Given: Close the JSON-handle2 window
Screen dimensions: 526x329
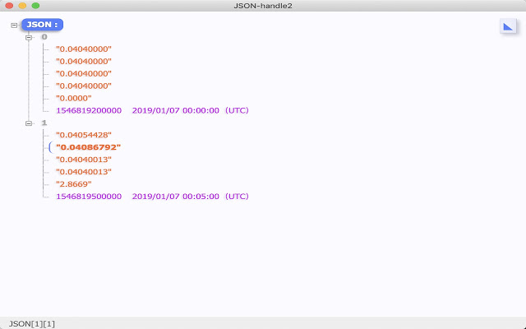Looking at the screenshot, I should point(10,6).
